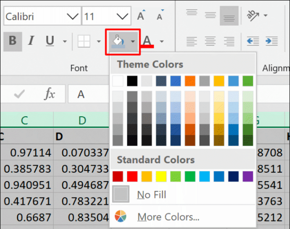Select Align Right icon
The image size is (290, 229).
coord(229,41)
